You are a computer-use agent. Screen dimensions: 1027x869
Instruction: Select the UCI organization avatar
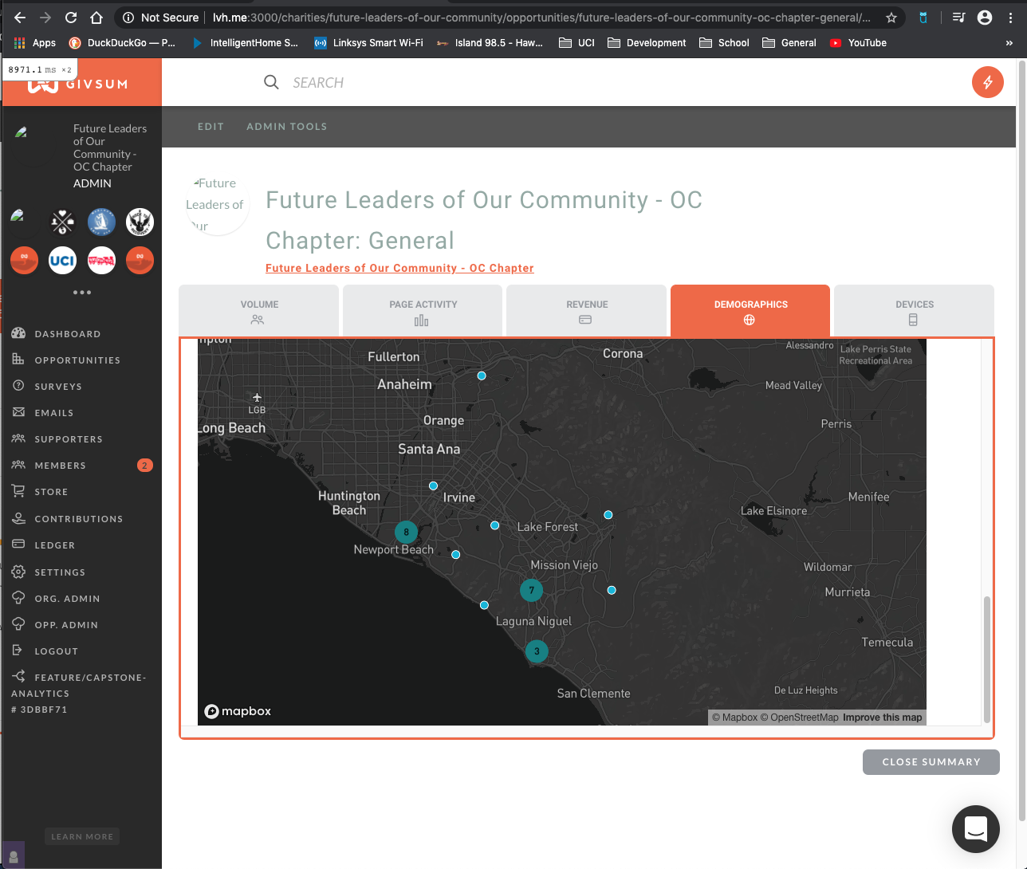click(x=62, y=260)
